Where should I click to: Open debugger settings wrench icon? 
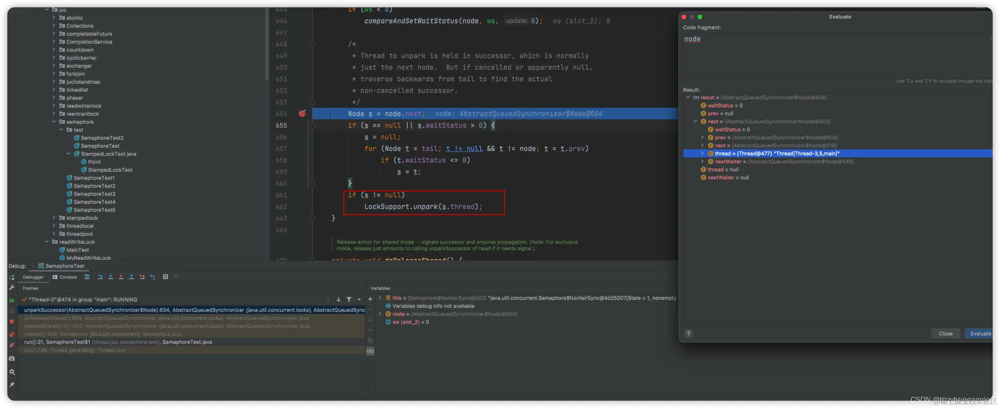[12, 287]
